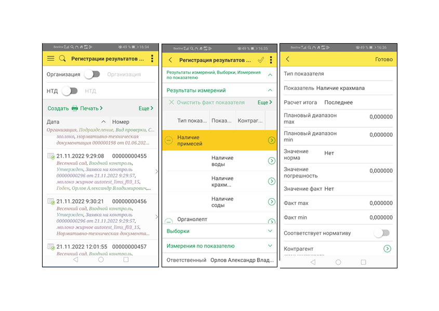439x311 pixels.
Task: Enable Соответствует нормативу switch
Action: 382,233
